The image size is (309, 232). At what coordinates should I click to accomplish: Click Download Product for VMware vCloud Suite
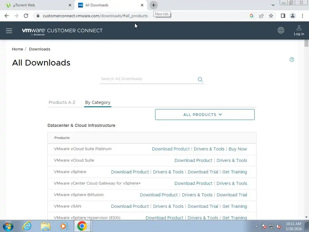coord(193,160)
